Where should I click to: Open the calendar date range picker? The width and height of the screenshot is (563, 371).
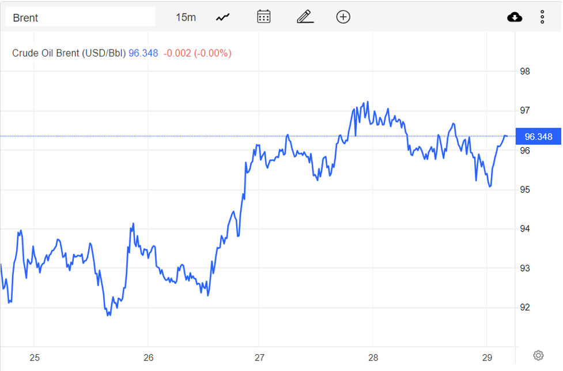pos(263,17)
